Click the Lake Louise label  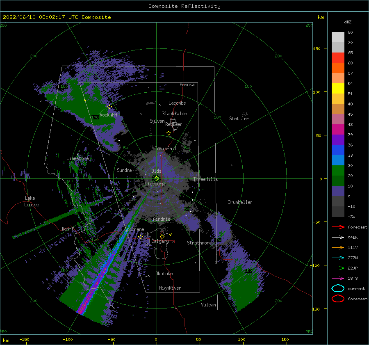tap(32, 201)
